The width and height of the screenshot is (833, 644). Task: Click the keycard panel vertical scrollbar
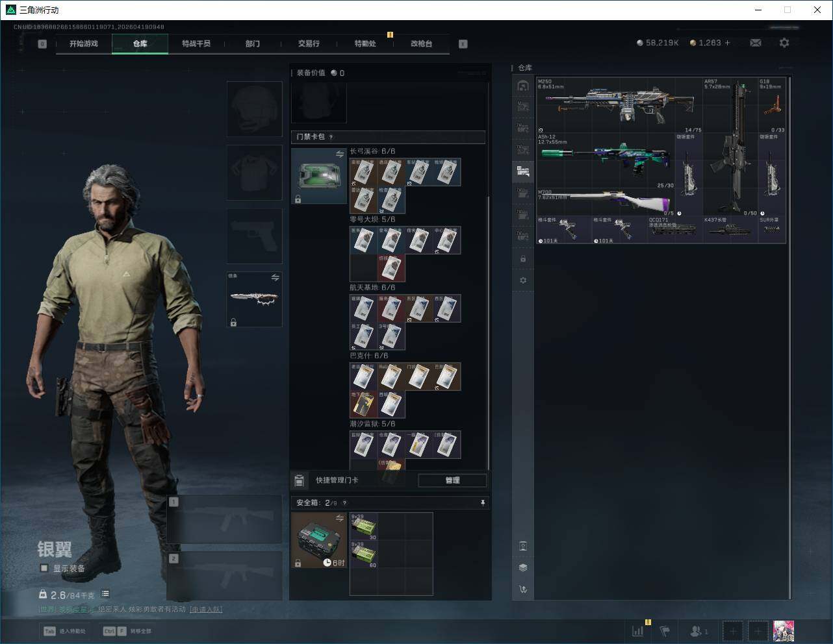(x=488, y=331)
